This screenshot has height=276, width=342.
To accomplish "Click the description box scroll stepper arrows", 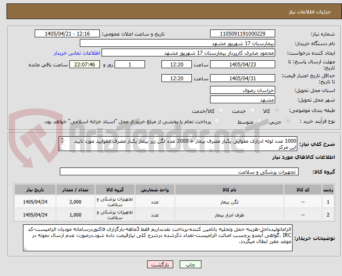I will click(62, 141).
